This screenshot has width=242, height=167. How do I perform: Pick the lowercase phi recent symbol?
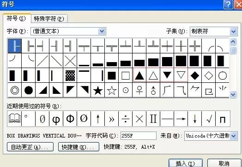pyautogui.click(x=56, y=119)
